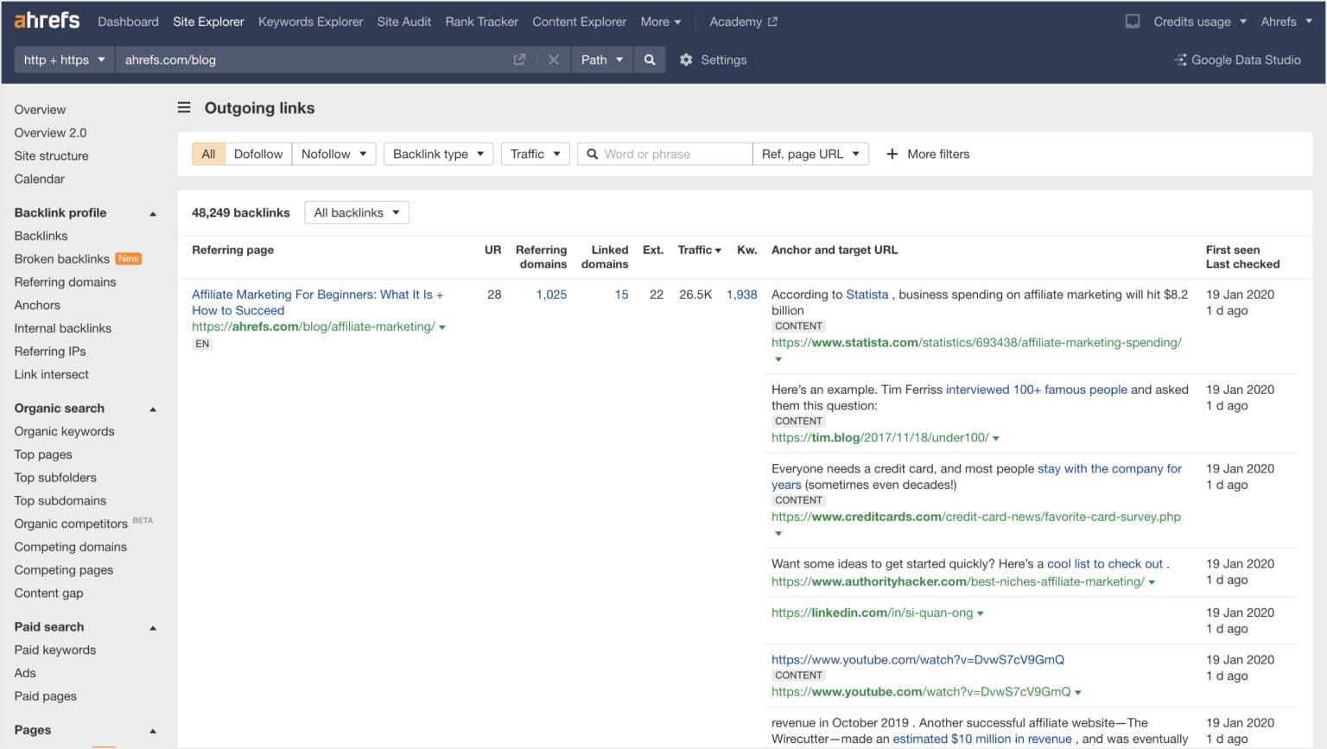Open the notifications monitor icon
This screenshot has width=1327, height=749.
pos(1132,22)
